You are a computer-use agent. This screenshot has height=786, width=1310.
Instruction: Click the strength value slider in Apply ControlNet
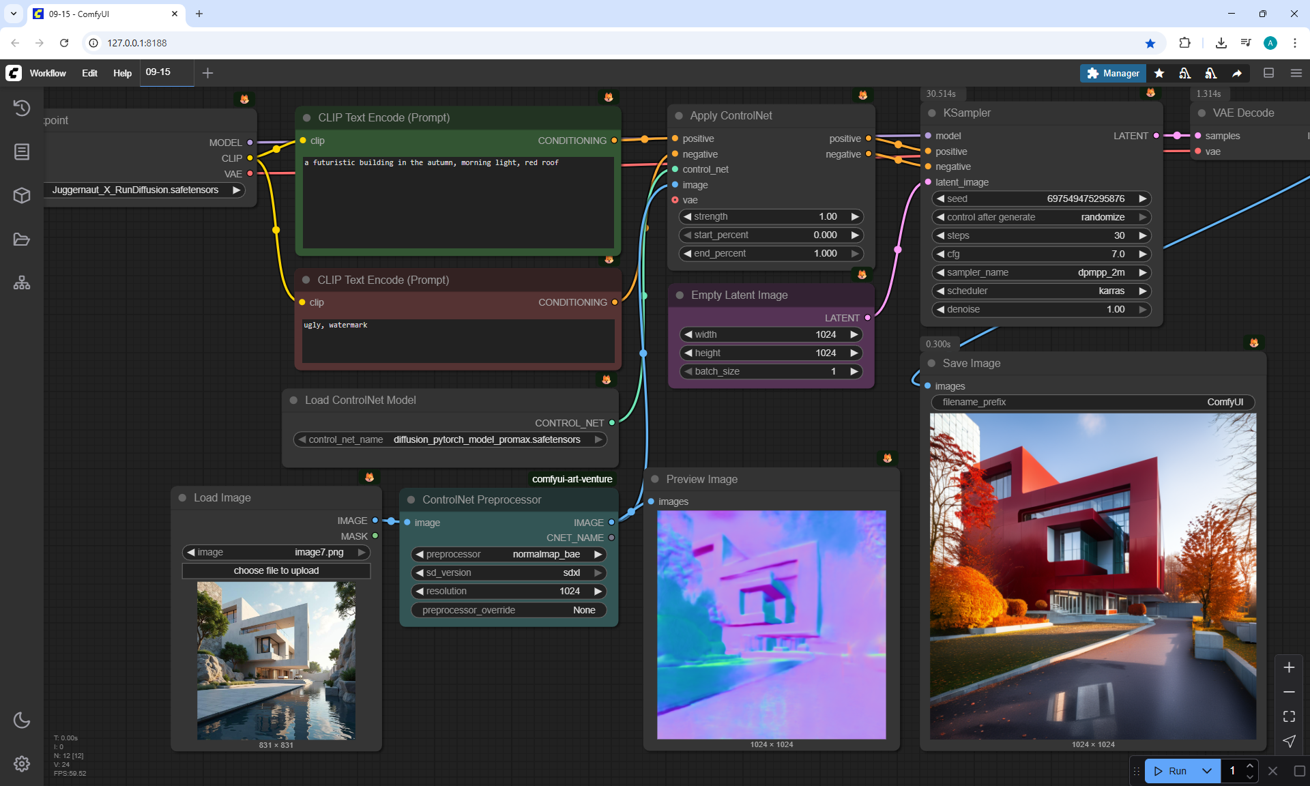[771, 216]
